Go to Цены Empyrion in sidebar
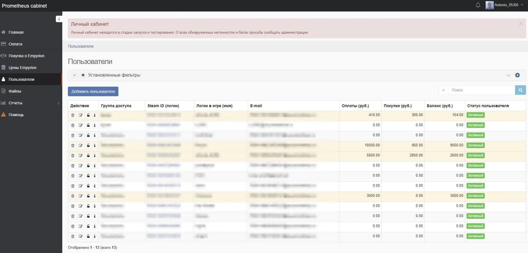The height and width of the screenshot is (253, 528). 22,68
